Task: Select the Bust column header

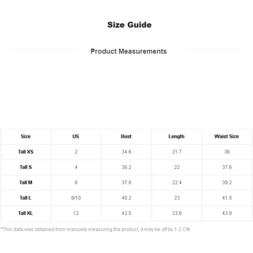Action: [x=126, y=137]
